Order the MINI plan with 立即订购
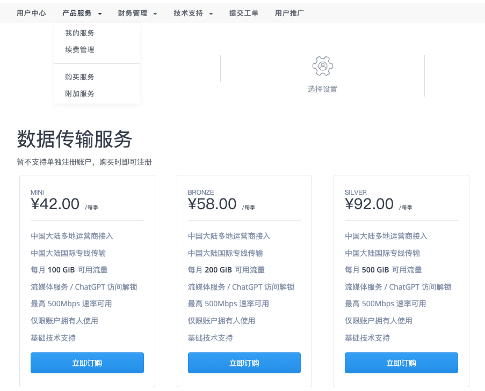This screenshot has width=485, height=391. tap(87, 363)
